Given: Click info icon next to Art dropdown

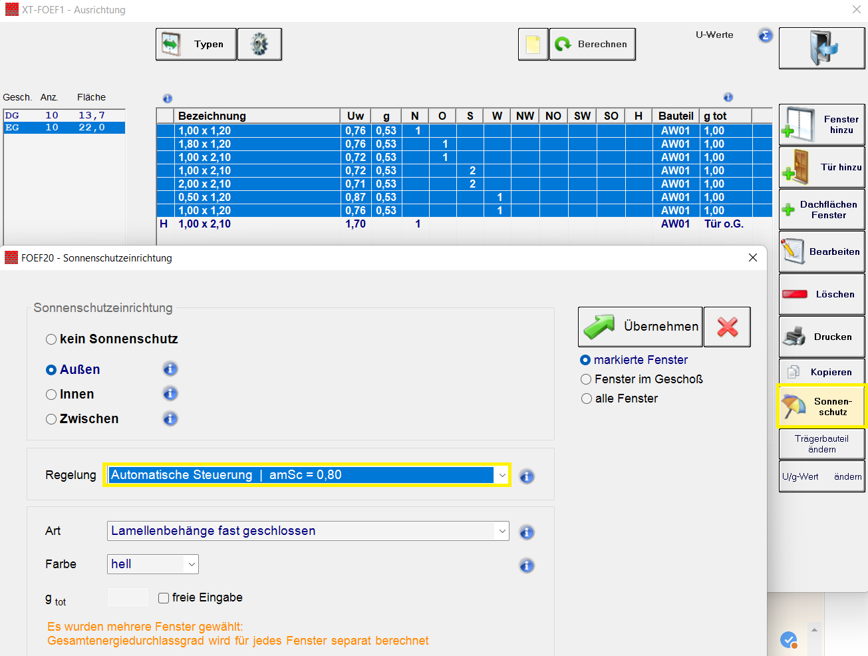Looking at the screenshot, I should coord(527,532).
